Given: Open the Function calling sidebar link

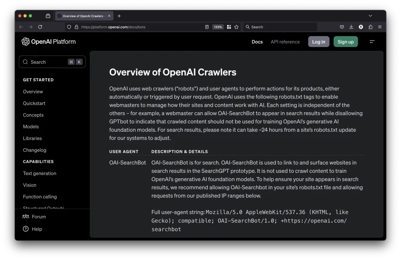Looking at the screenshot, I should 40,197.
